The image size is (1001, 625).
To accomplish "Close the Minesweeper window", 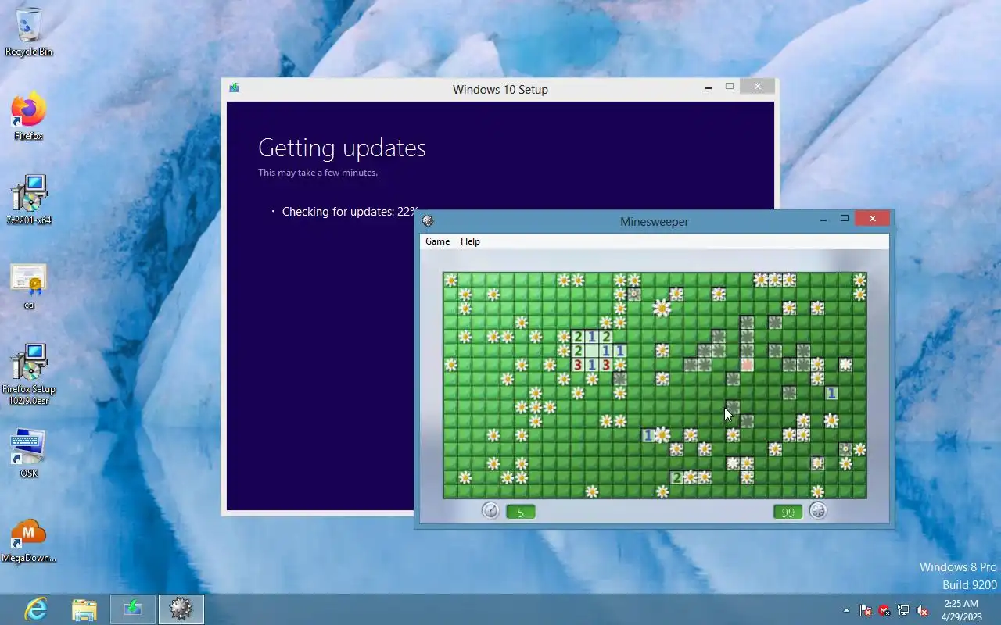I will [x=872, y=219].
